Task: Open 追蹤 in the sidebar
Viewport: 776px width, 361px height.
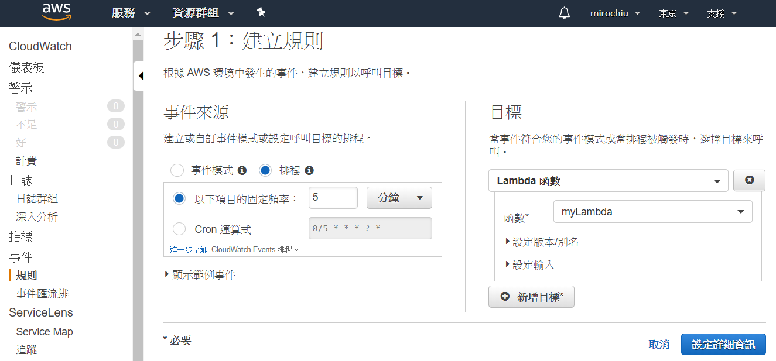Action: [26, 350]
